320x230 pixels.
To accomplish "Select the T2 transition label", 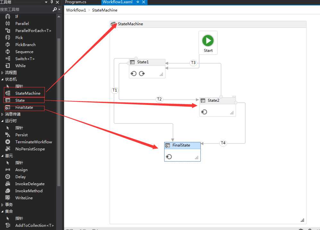I will click(x=159, y=99).
